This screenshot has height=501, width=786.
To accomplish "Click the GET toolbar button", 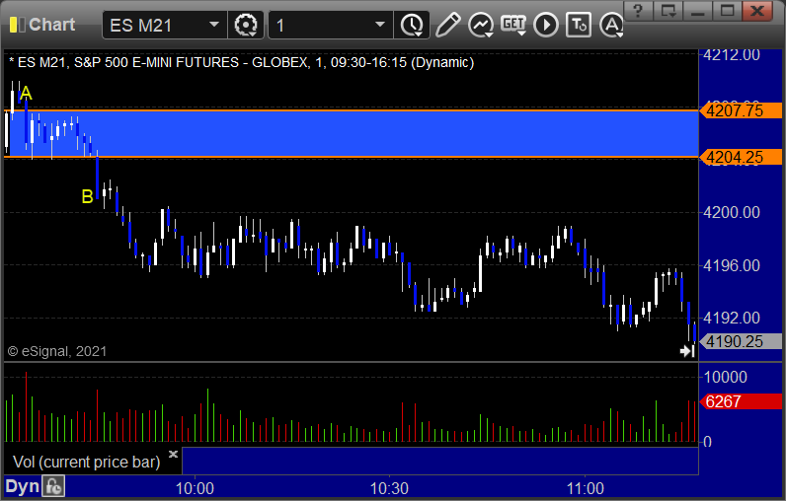I will pos(513,25).
